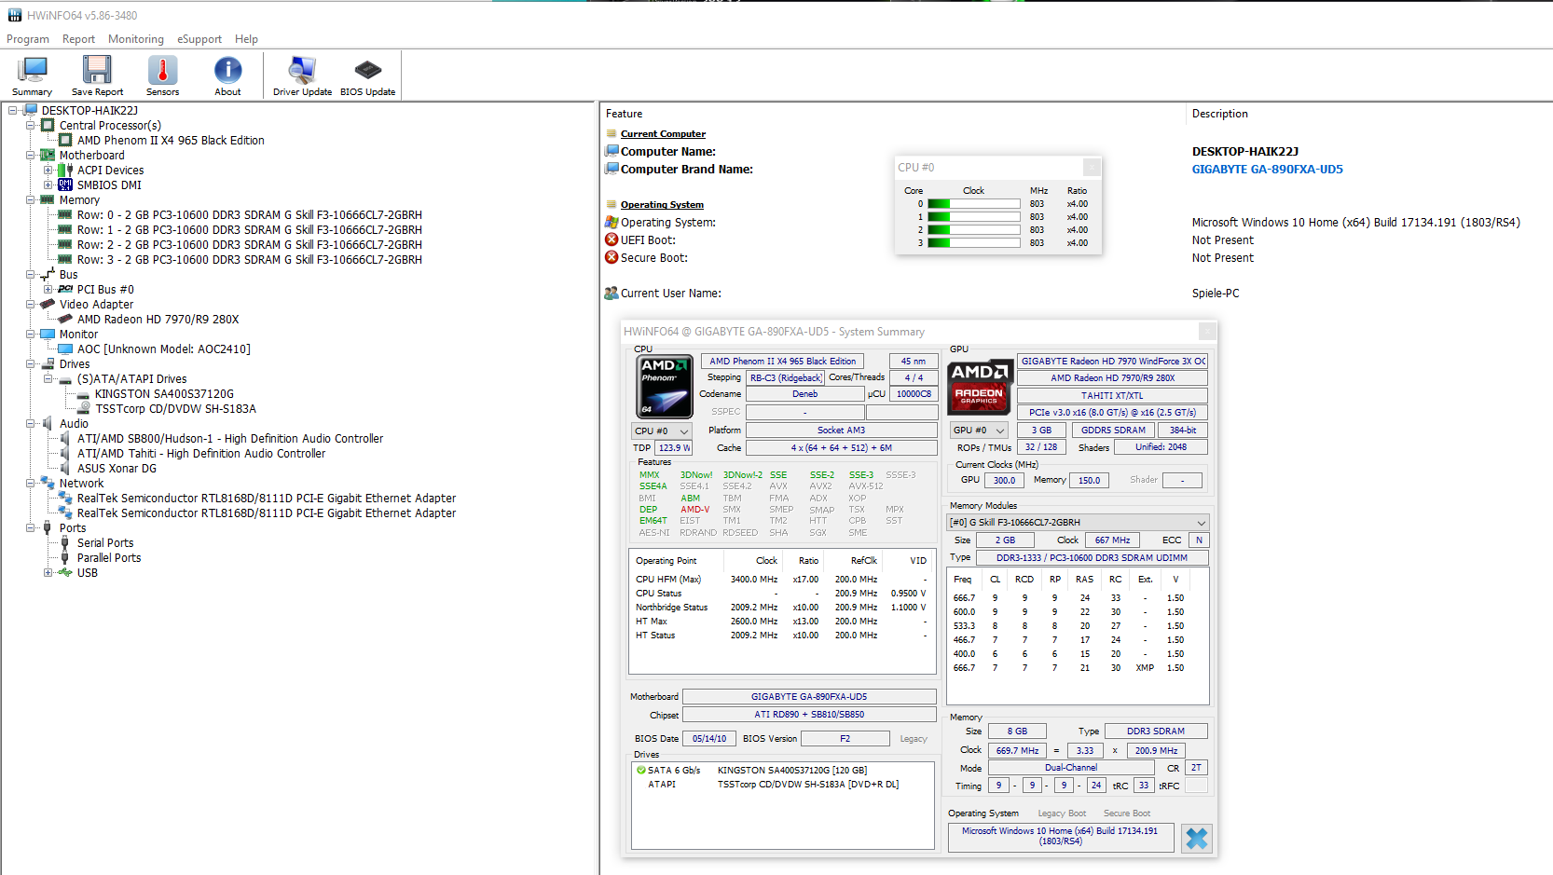Image resolution: width=1553 pixels, height=875 pixels.
Task: Click the SMBIOS DMI icon
Action: [x=66, y=185]
